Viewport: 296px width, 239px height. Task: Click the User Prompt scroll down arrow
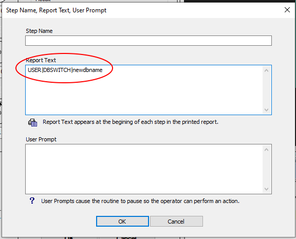pos(266,189)
